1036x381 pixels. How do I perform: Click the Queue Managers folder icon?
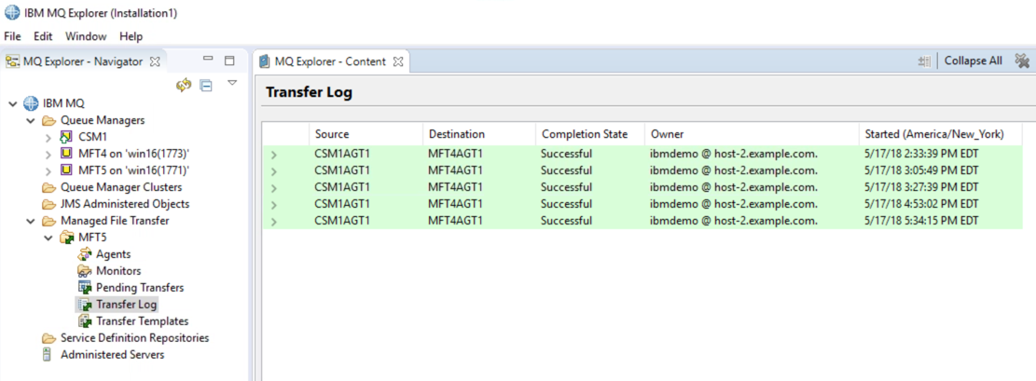click(48, 120)
